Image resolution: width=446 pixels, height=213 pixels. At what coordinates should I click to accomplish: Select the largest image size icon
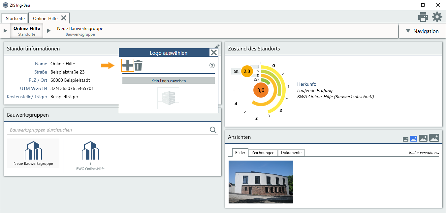point(434,138)
